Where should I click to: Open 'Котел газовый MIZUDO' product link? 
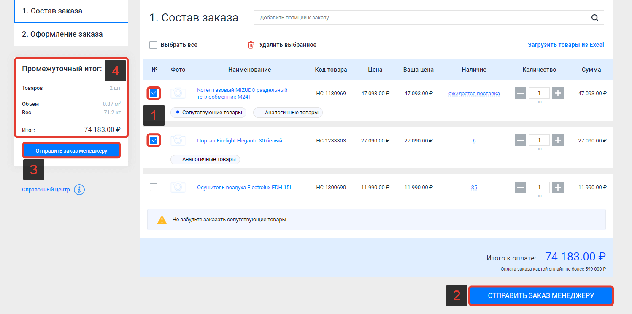[x=242, y=93]
